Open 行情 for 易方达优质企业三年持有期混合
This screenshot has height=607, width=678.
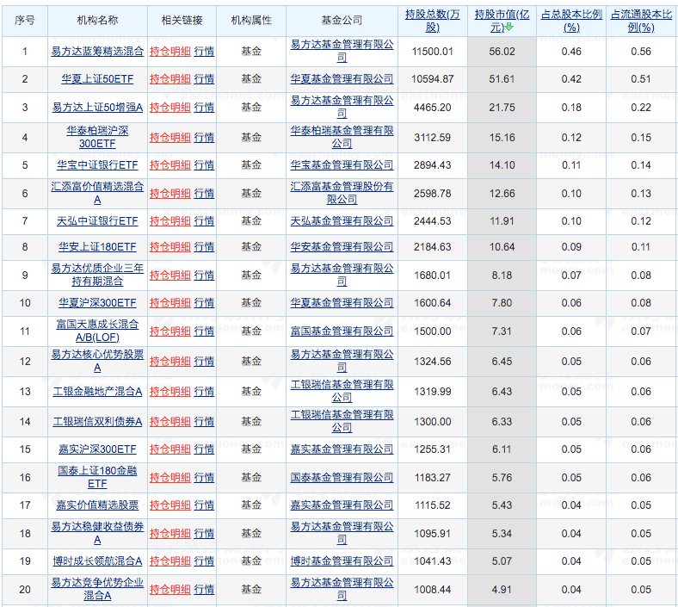tap(204, 276)
